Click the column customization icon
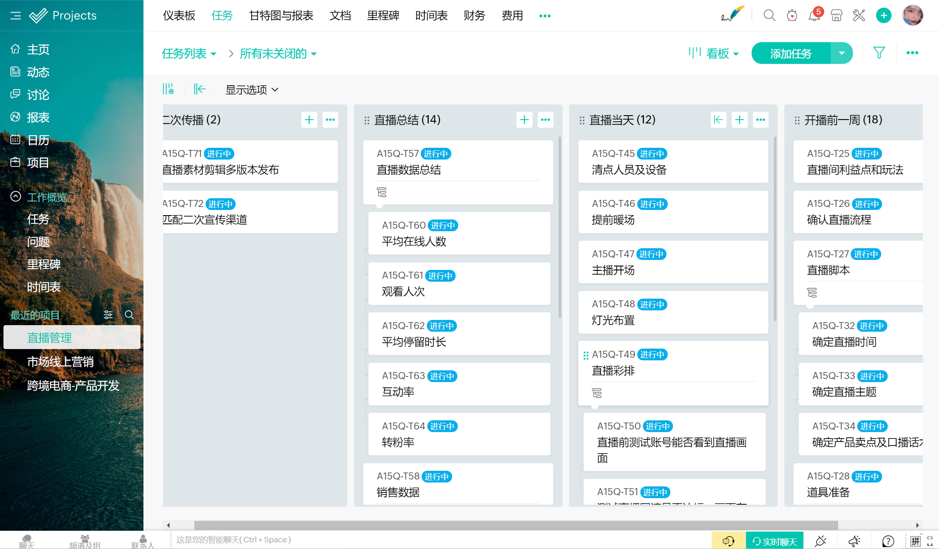Screen dimensions: 939x549 (x=168, y=89)
